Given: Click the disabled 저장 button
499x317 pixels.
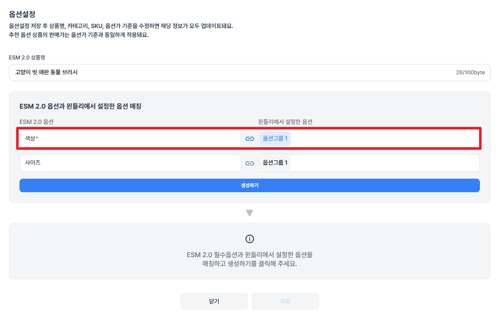Looking at the screenshot, I should pos(285,301).
